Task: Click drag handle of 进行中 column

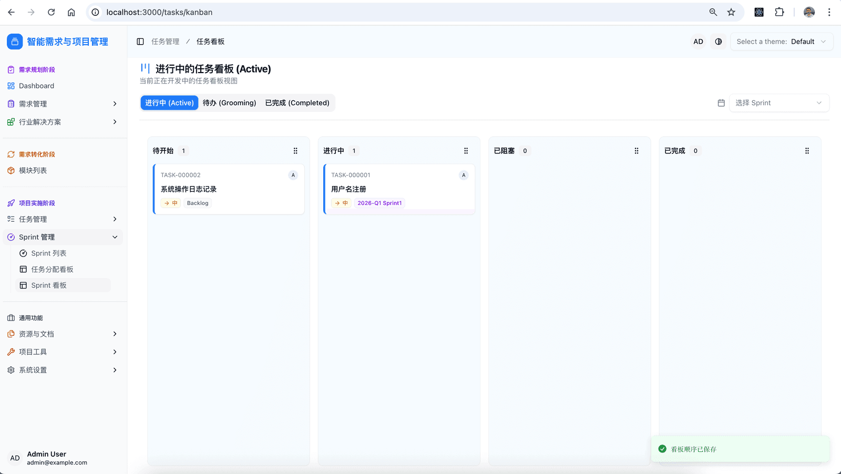Action: click(466, 151)
